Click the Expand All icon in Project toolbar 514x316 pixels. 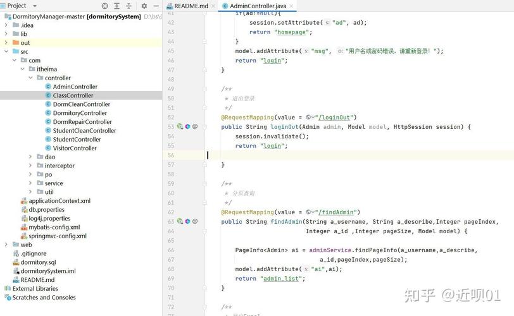pyautogui.click(x=117, y=6)
